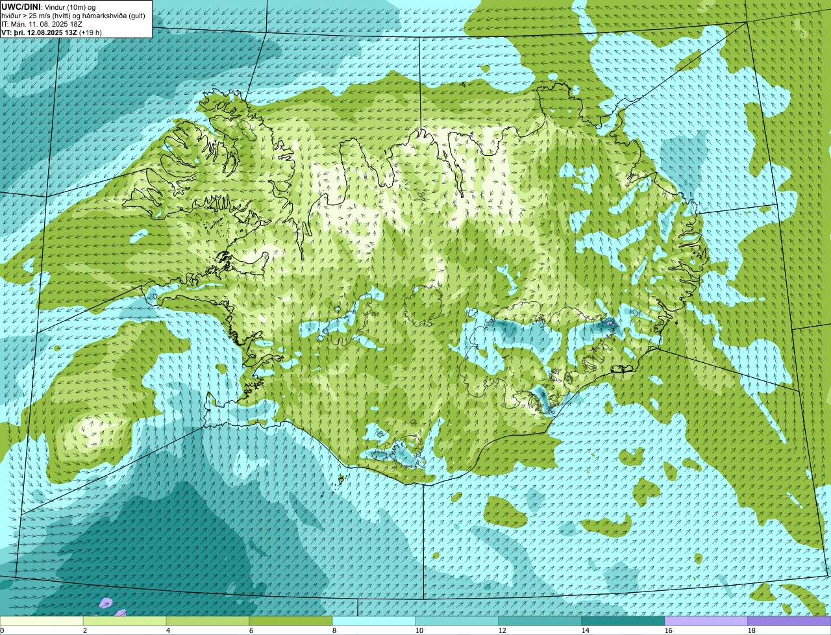Image resolution: width=831 pixels, height=635 pixels.
Task: Click the legend scale label '12'
Action: click(x=502, y=630)
